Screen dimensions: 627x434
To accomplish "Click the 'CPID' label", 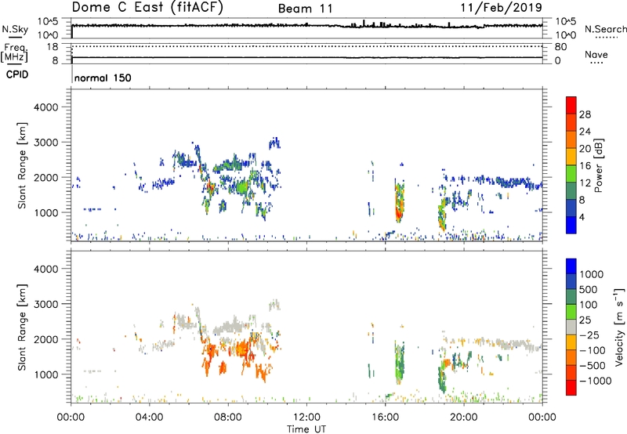I will 17,74.
